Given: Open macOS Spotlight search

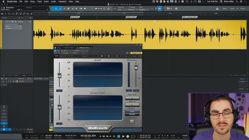Looking at the screenshot, I should coord(237,2).
